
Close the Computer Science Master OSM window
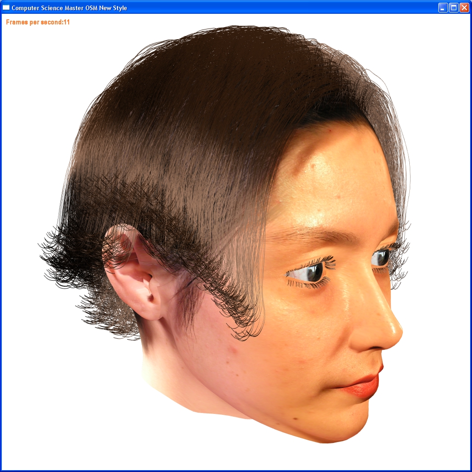point(464,8)
